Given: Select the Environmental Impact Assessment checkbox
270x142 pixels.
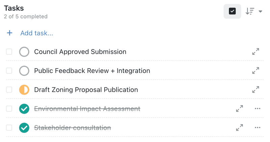Looking at the screenshot, I should tap(9, 109).
